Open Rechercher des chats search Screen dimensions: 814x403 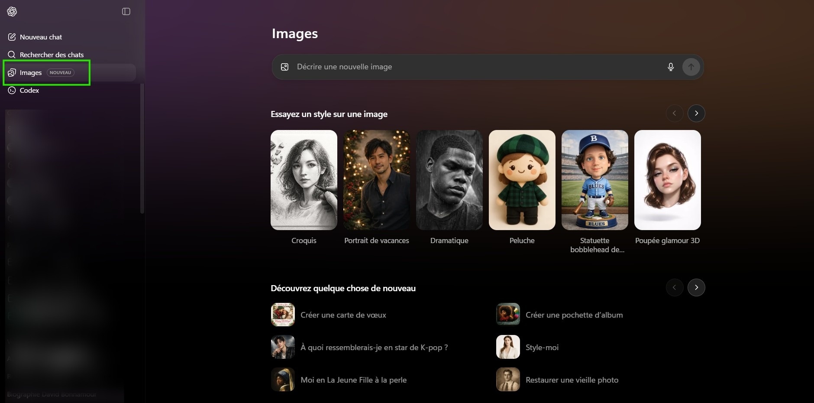pos(51,55)
